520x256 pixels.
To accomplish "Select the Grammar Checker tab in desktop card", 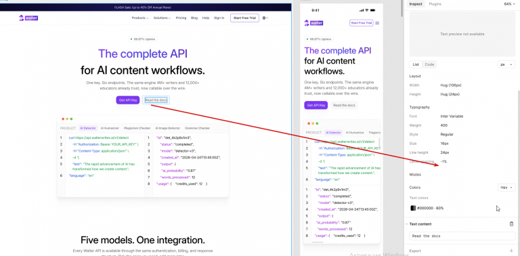I will tap(197, 128).
